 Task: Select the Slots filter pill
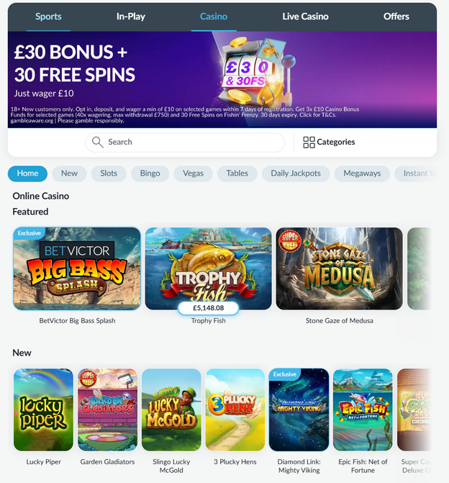click(x=109, y=173)
